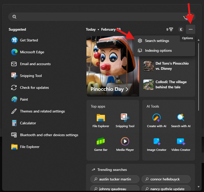Search trending austin tucker martin
Image resolution: width=204 pixels, height=192 pixels.
point(115,179)
